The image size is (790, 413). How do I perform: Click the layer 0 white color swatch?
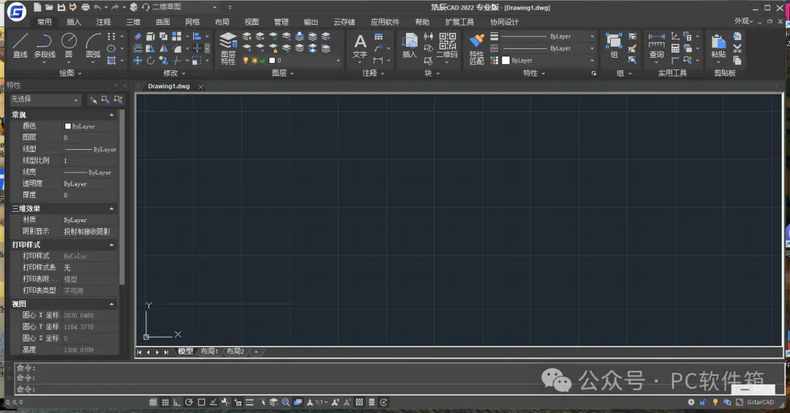point(272,61)
